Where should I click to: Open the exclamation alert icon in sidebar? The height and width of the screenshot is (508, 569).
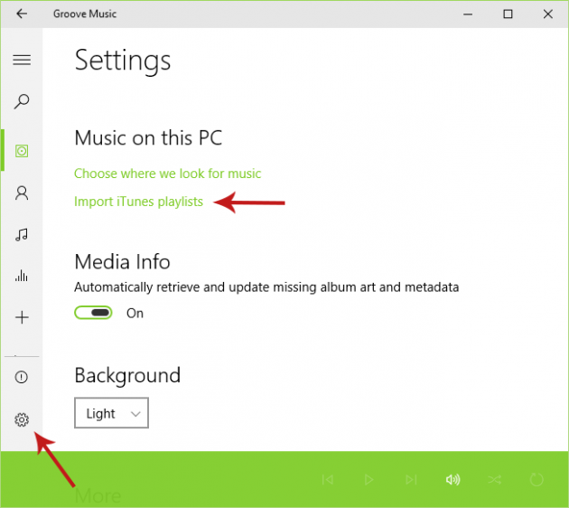pyautogui.click(x=22, y=377)
